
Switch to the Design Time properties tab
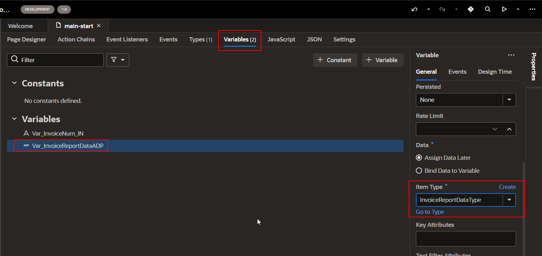pyautogui.click(x=495, y=72)
